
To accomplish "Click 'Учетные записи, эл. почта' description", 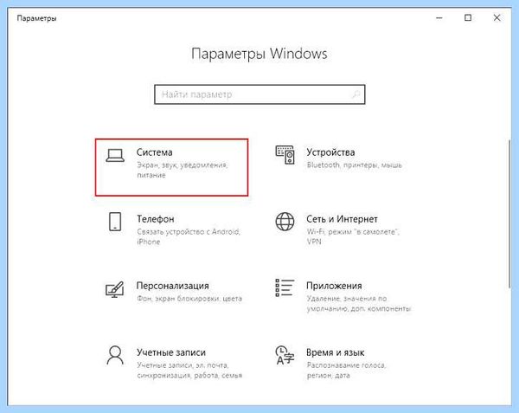I will tap(189, 371).
